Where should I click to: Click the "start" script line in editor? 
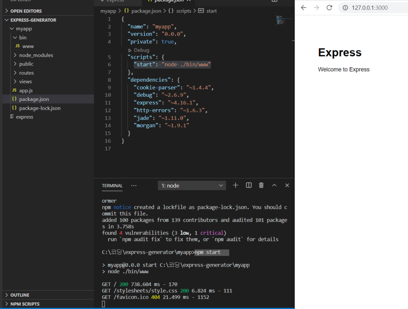click(172, 64)
